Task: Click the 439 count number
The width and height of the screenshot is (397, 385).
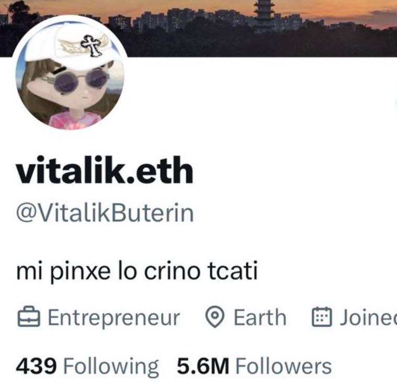Action: [36, 366]
